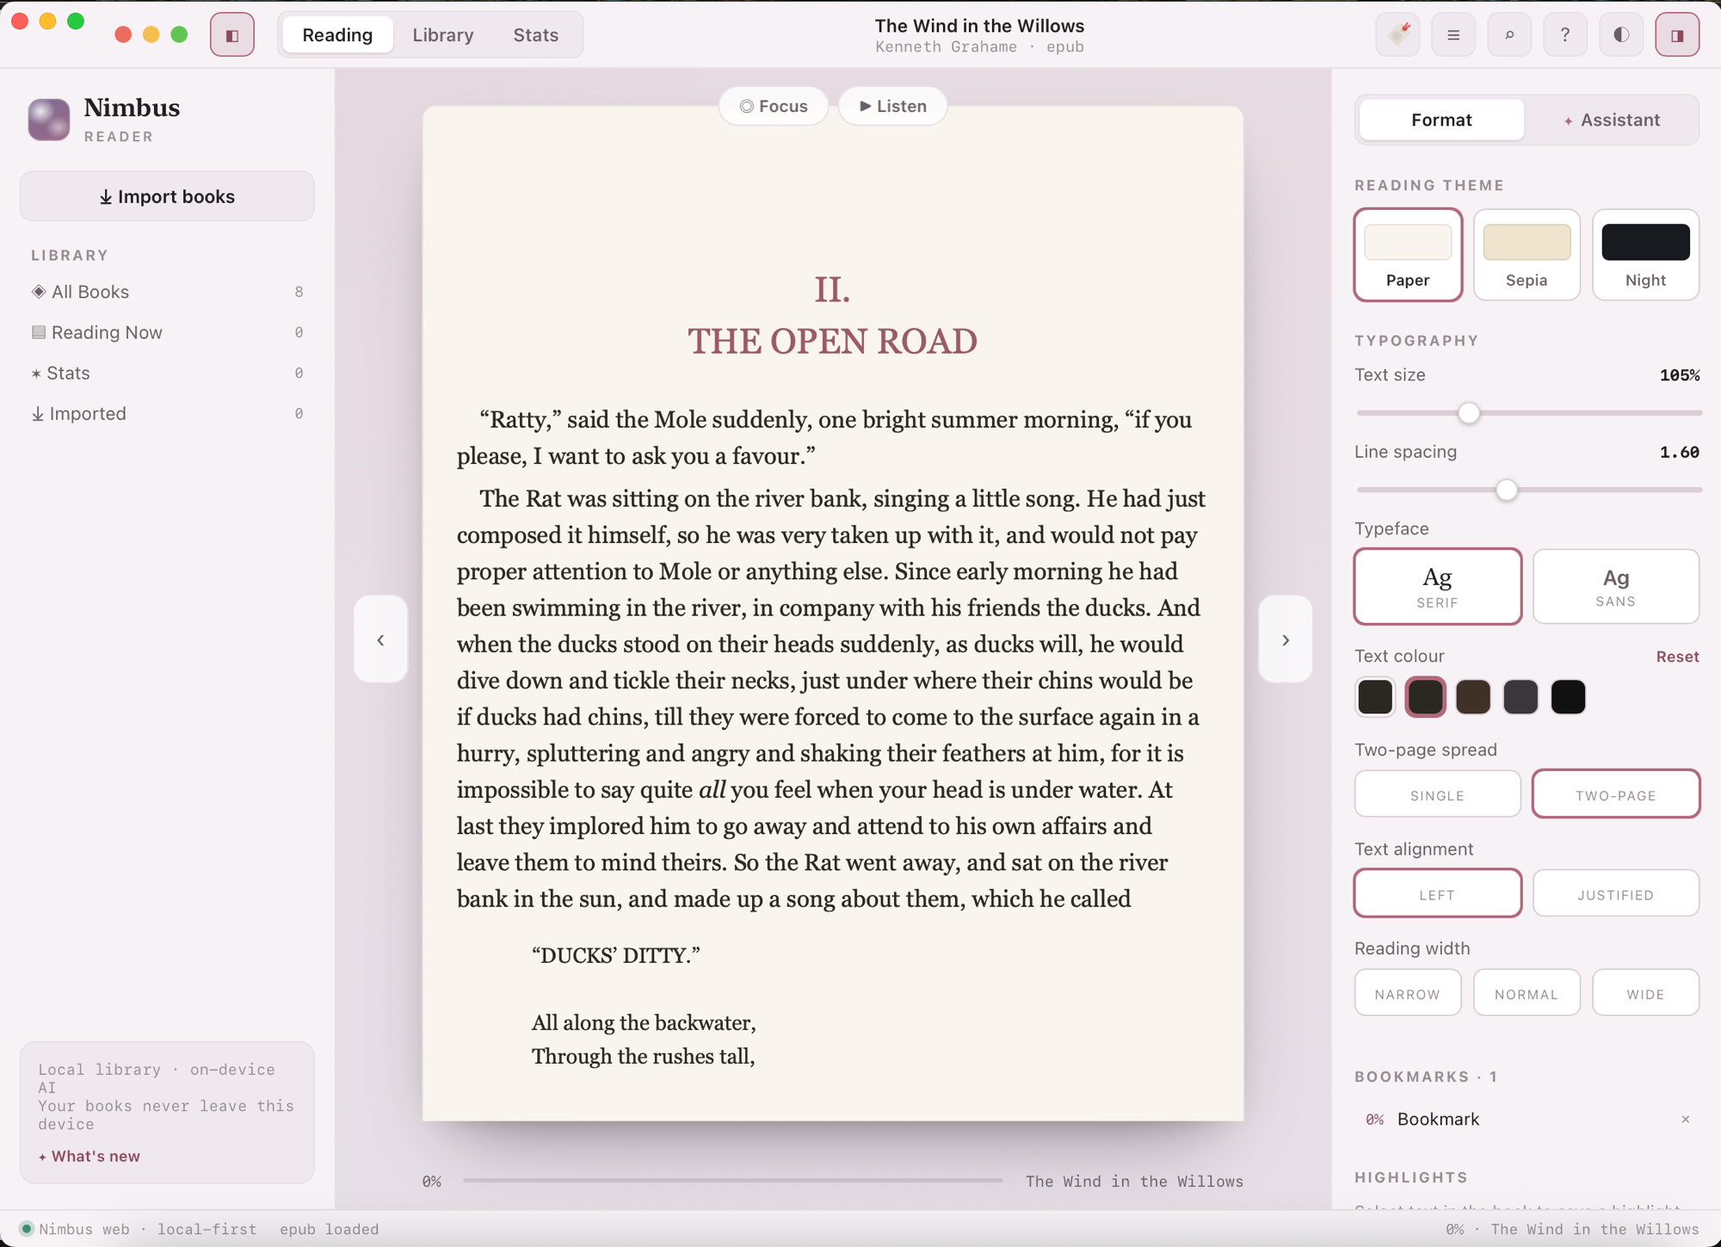
Task: Select the Format panel tab
Action: tap(1441, 120)
